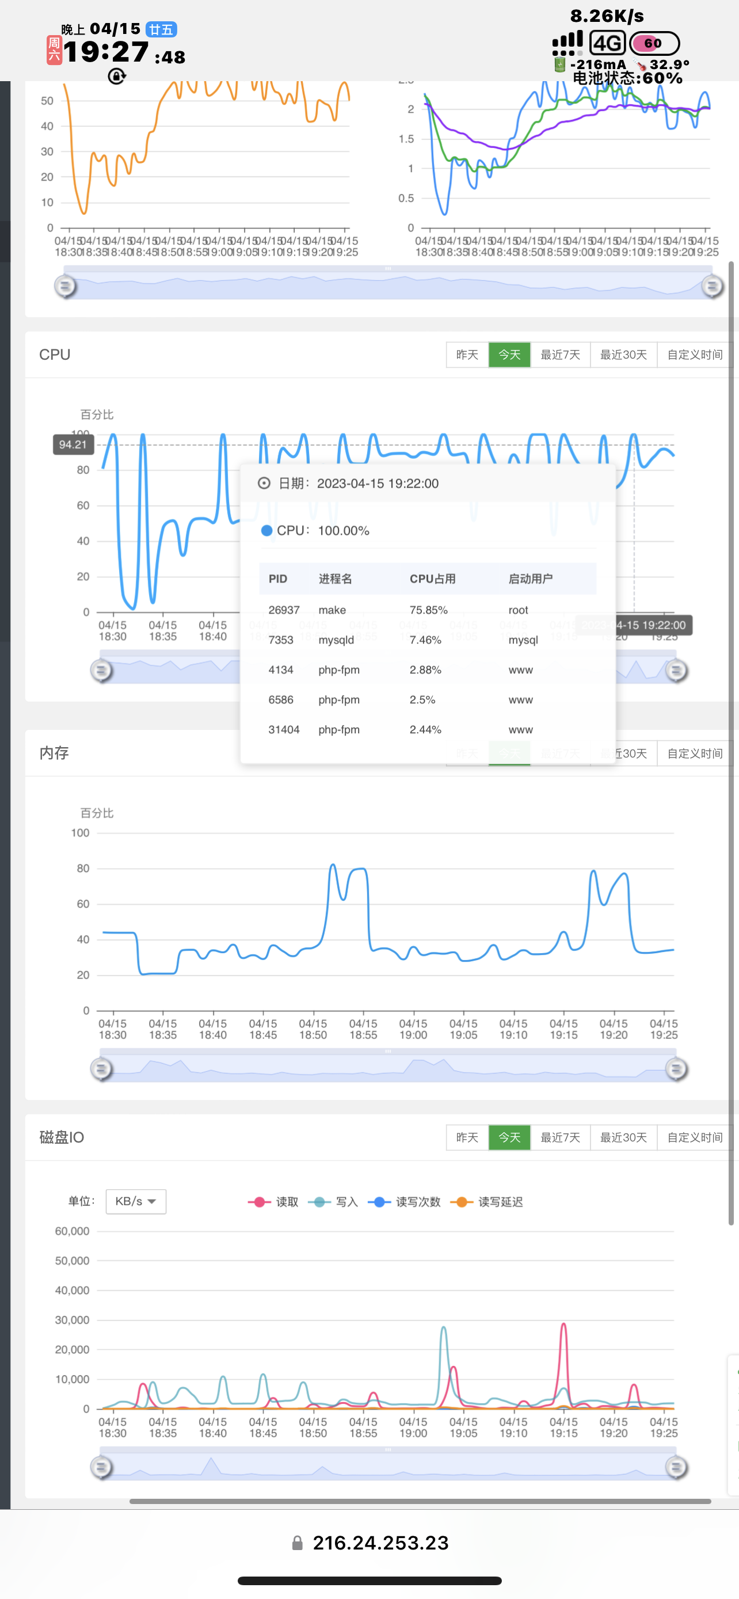This screenshot has height=1599, width=739.
Task: Switch CPU chart to 最近30天
Action: 623,355
